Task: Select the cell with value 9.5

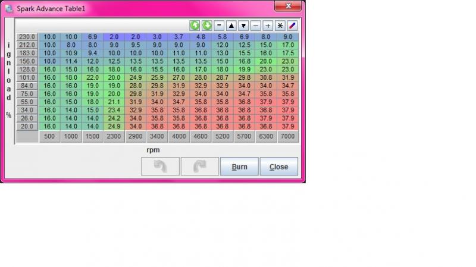Action: pyautogui.click(x=136, y=45)
